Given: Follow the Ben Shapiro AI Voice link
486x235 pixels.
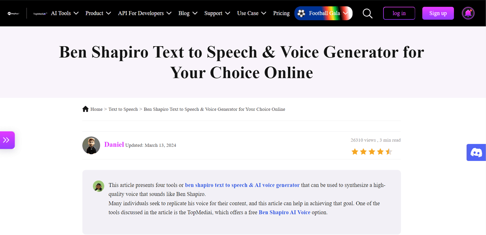Looking at the screenshot, I should click(x=284, y=212).
